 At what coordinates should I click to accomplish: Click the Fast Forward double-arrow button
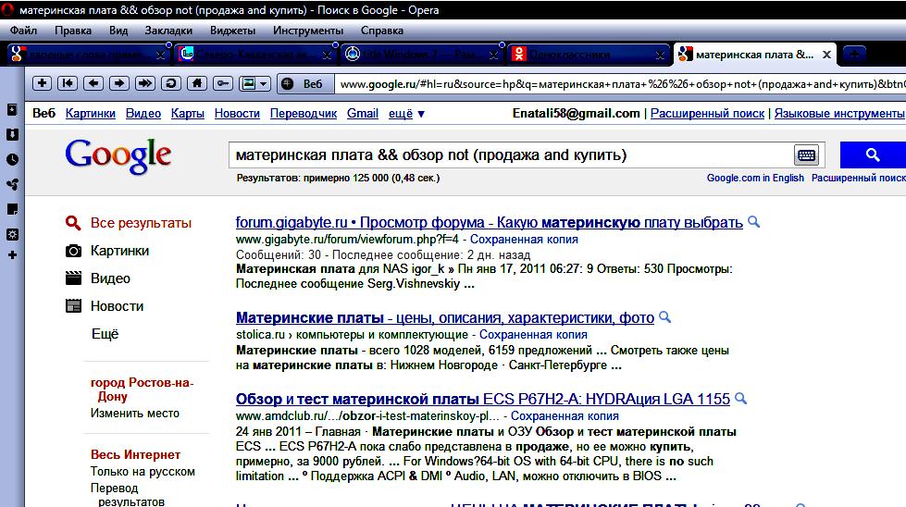pyautogui.click(x=145, y=83)
